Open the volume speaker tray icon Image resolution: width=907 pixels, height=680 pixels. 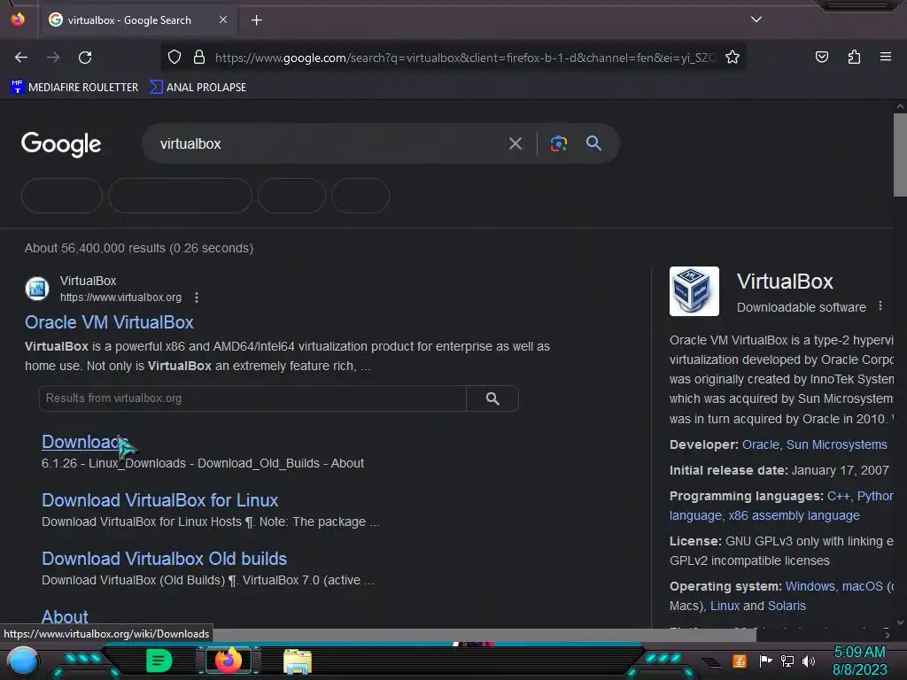click(809, 661)
